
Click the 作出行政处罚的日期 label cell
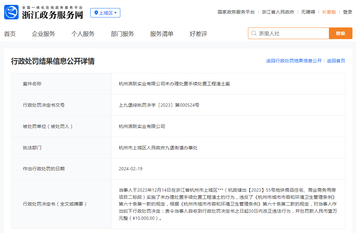[x=61, y=169]
